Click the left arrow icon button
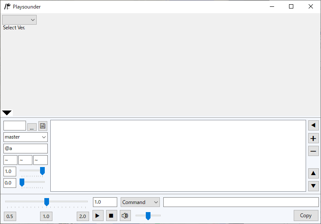Screen dimensions: 321x224 click(313, 125)
